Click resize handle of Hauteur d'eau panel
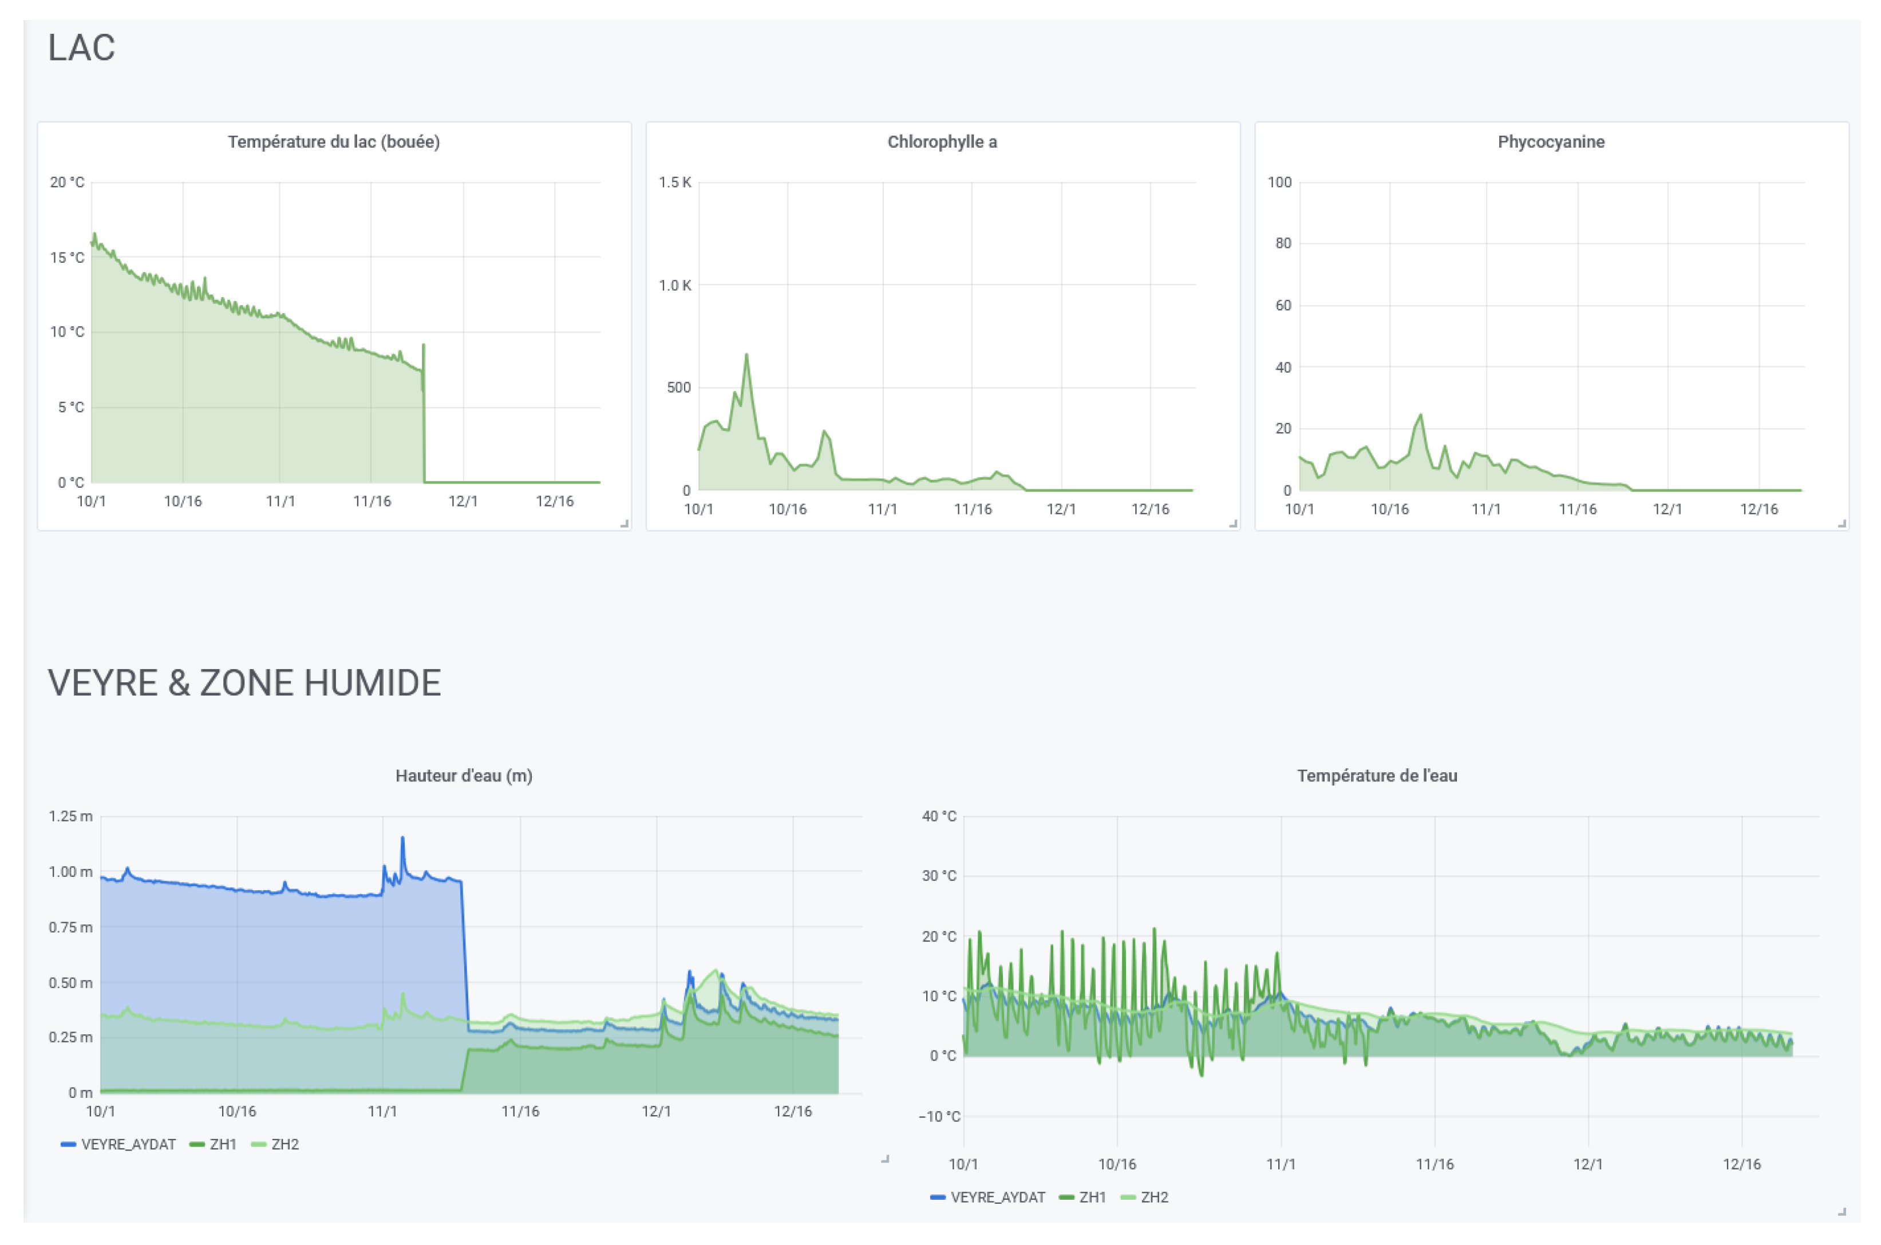Viewport: 1881px width, 1245px height. point(884,1159)
